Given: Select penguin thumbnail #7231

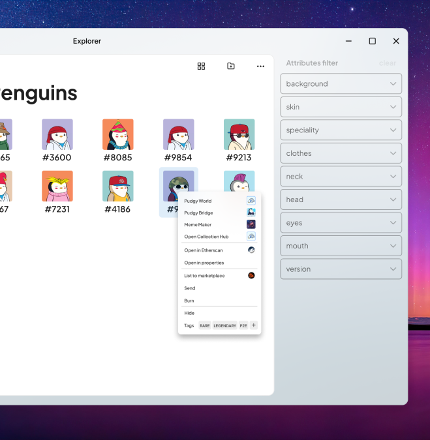Looking at the screenshot, I should pyautogui.click(x=57, y=186).
